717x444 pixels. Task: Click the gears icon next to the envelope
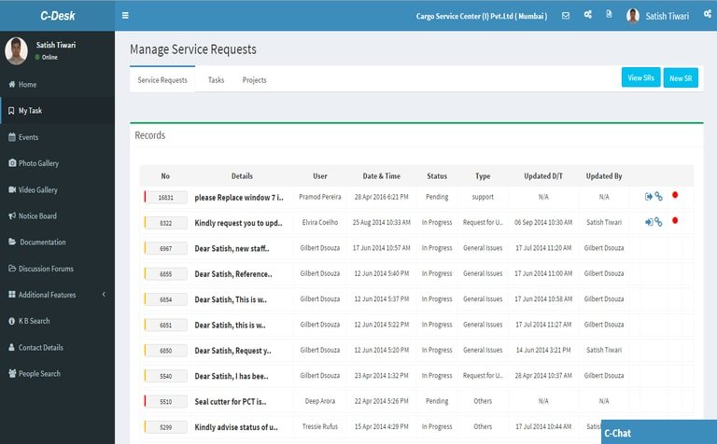pyautogui.click(x=587, y=15)
